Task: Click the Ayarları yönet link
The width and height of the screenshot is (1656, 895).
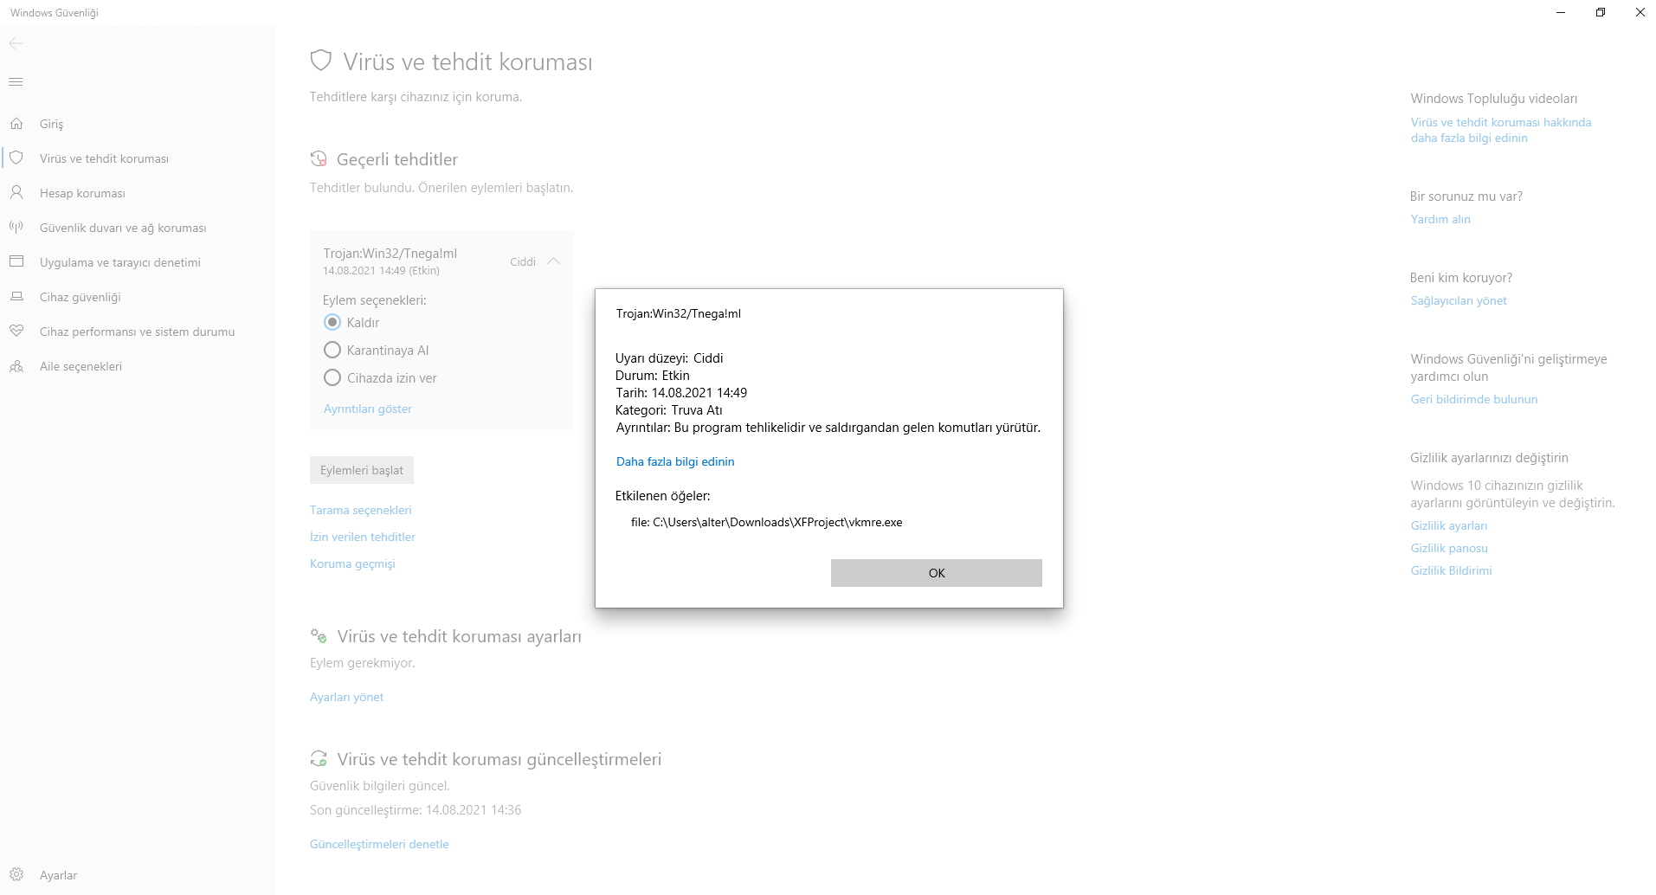Action: pyautogui.click(x=346, y=697)
